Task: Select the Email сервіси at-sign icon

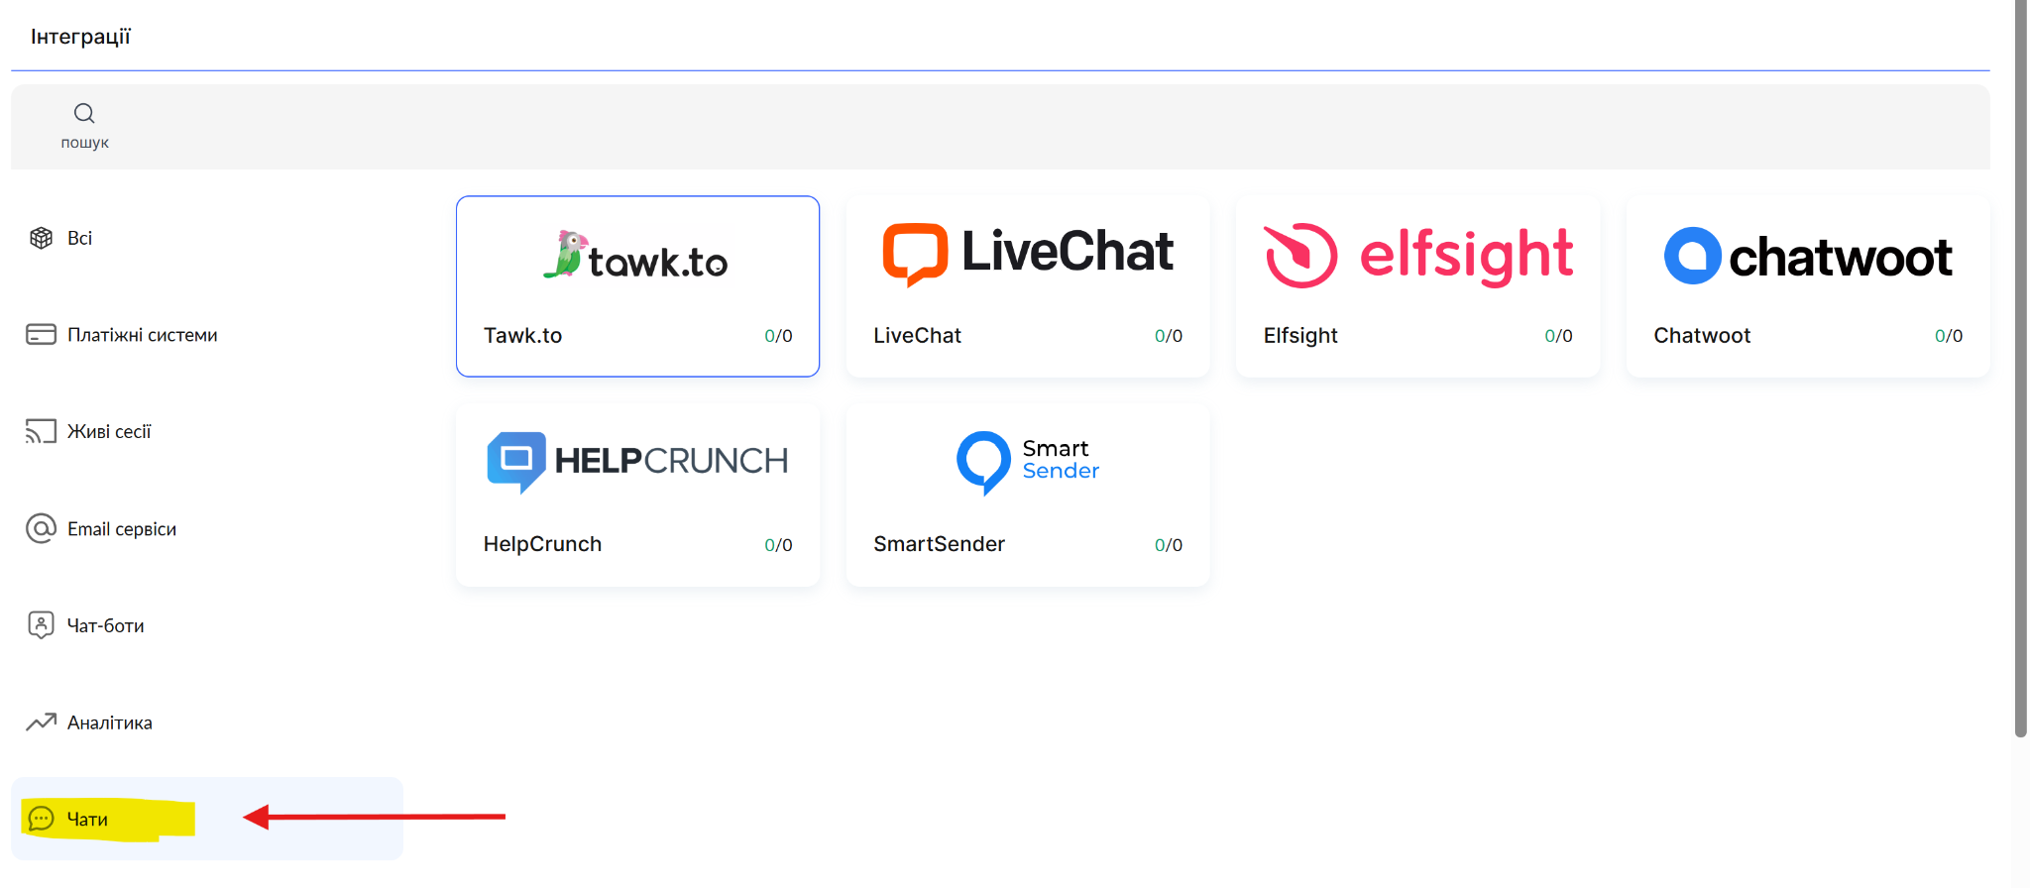Action: pyautogui.click(x=41, y=528)
